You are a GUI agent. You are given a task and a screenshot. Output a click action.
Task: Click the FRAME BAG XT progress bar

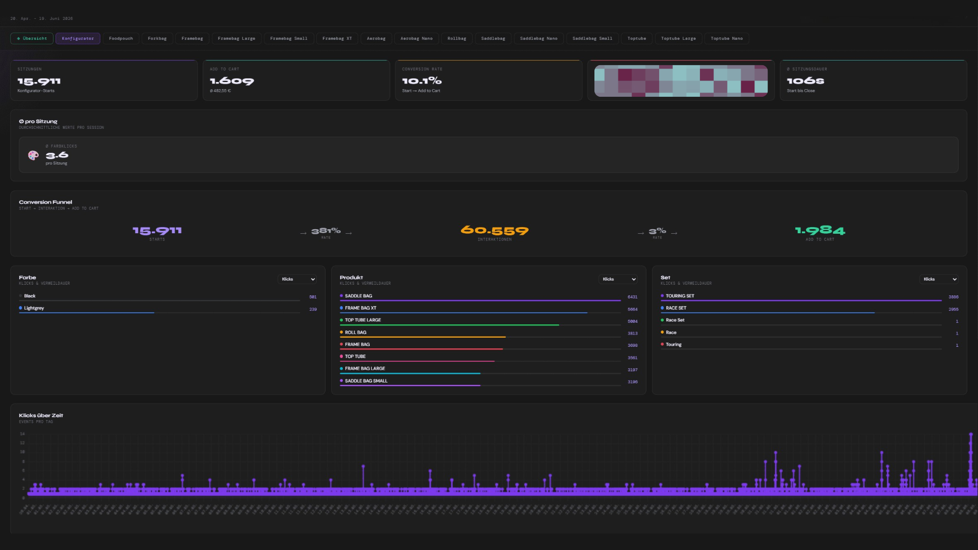click(480, 313)
